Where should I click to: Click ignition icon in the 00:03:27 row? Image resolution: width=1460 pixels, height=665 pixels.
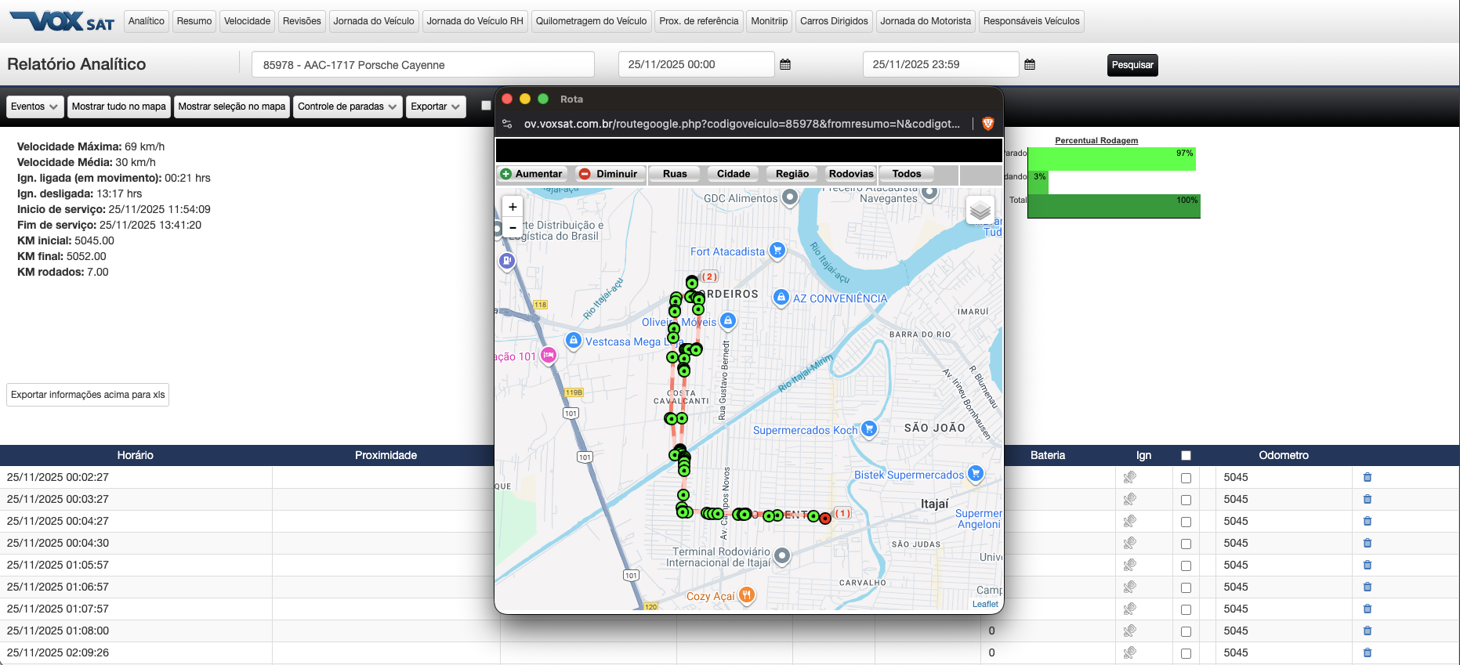pos(1129,499)
